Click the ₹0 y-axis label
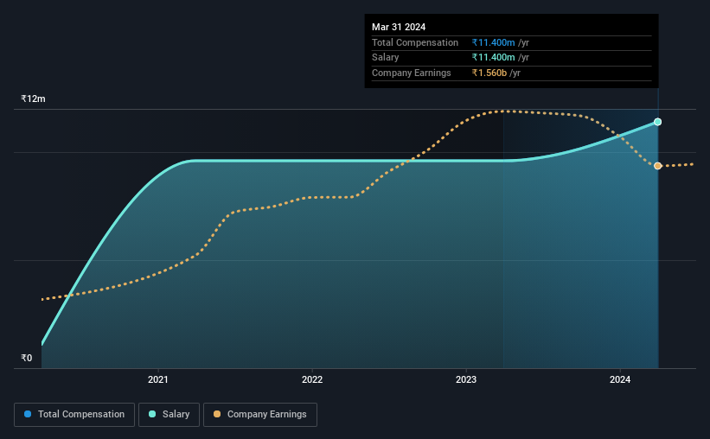 (x=27, y=358)
